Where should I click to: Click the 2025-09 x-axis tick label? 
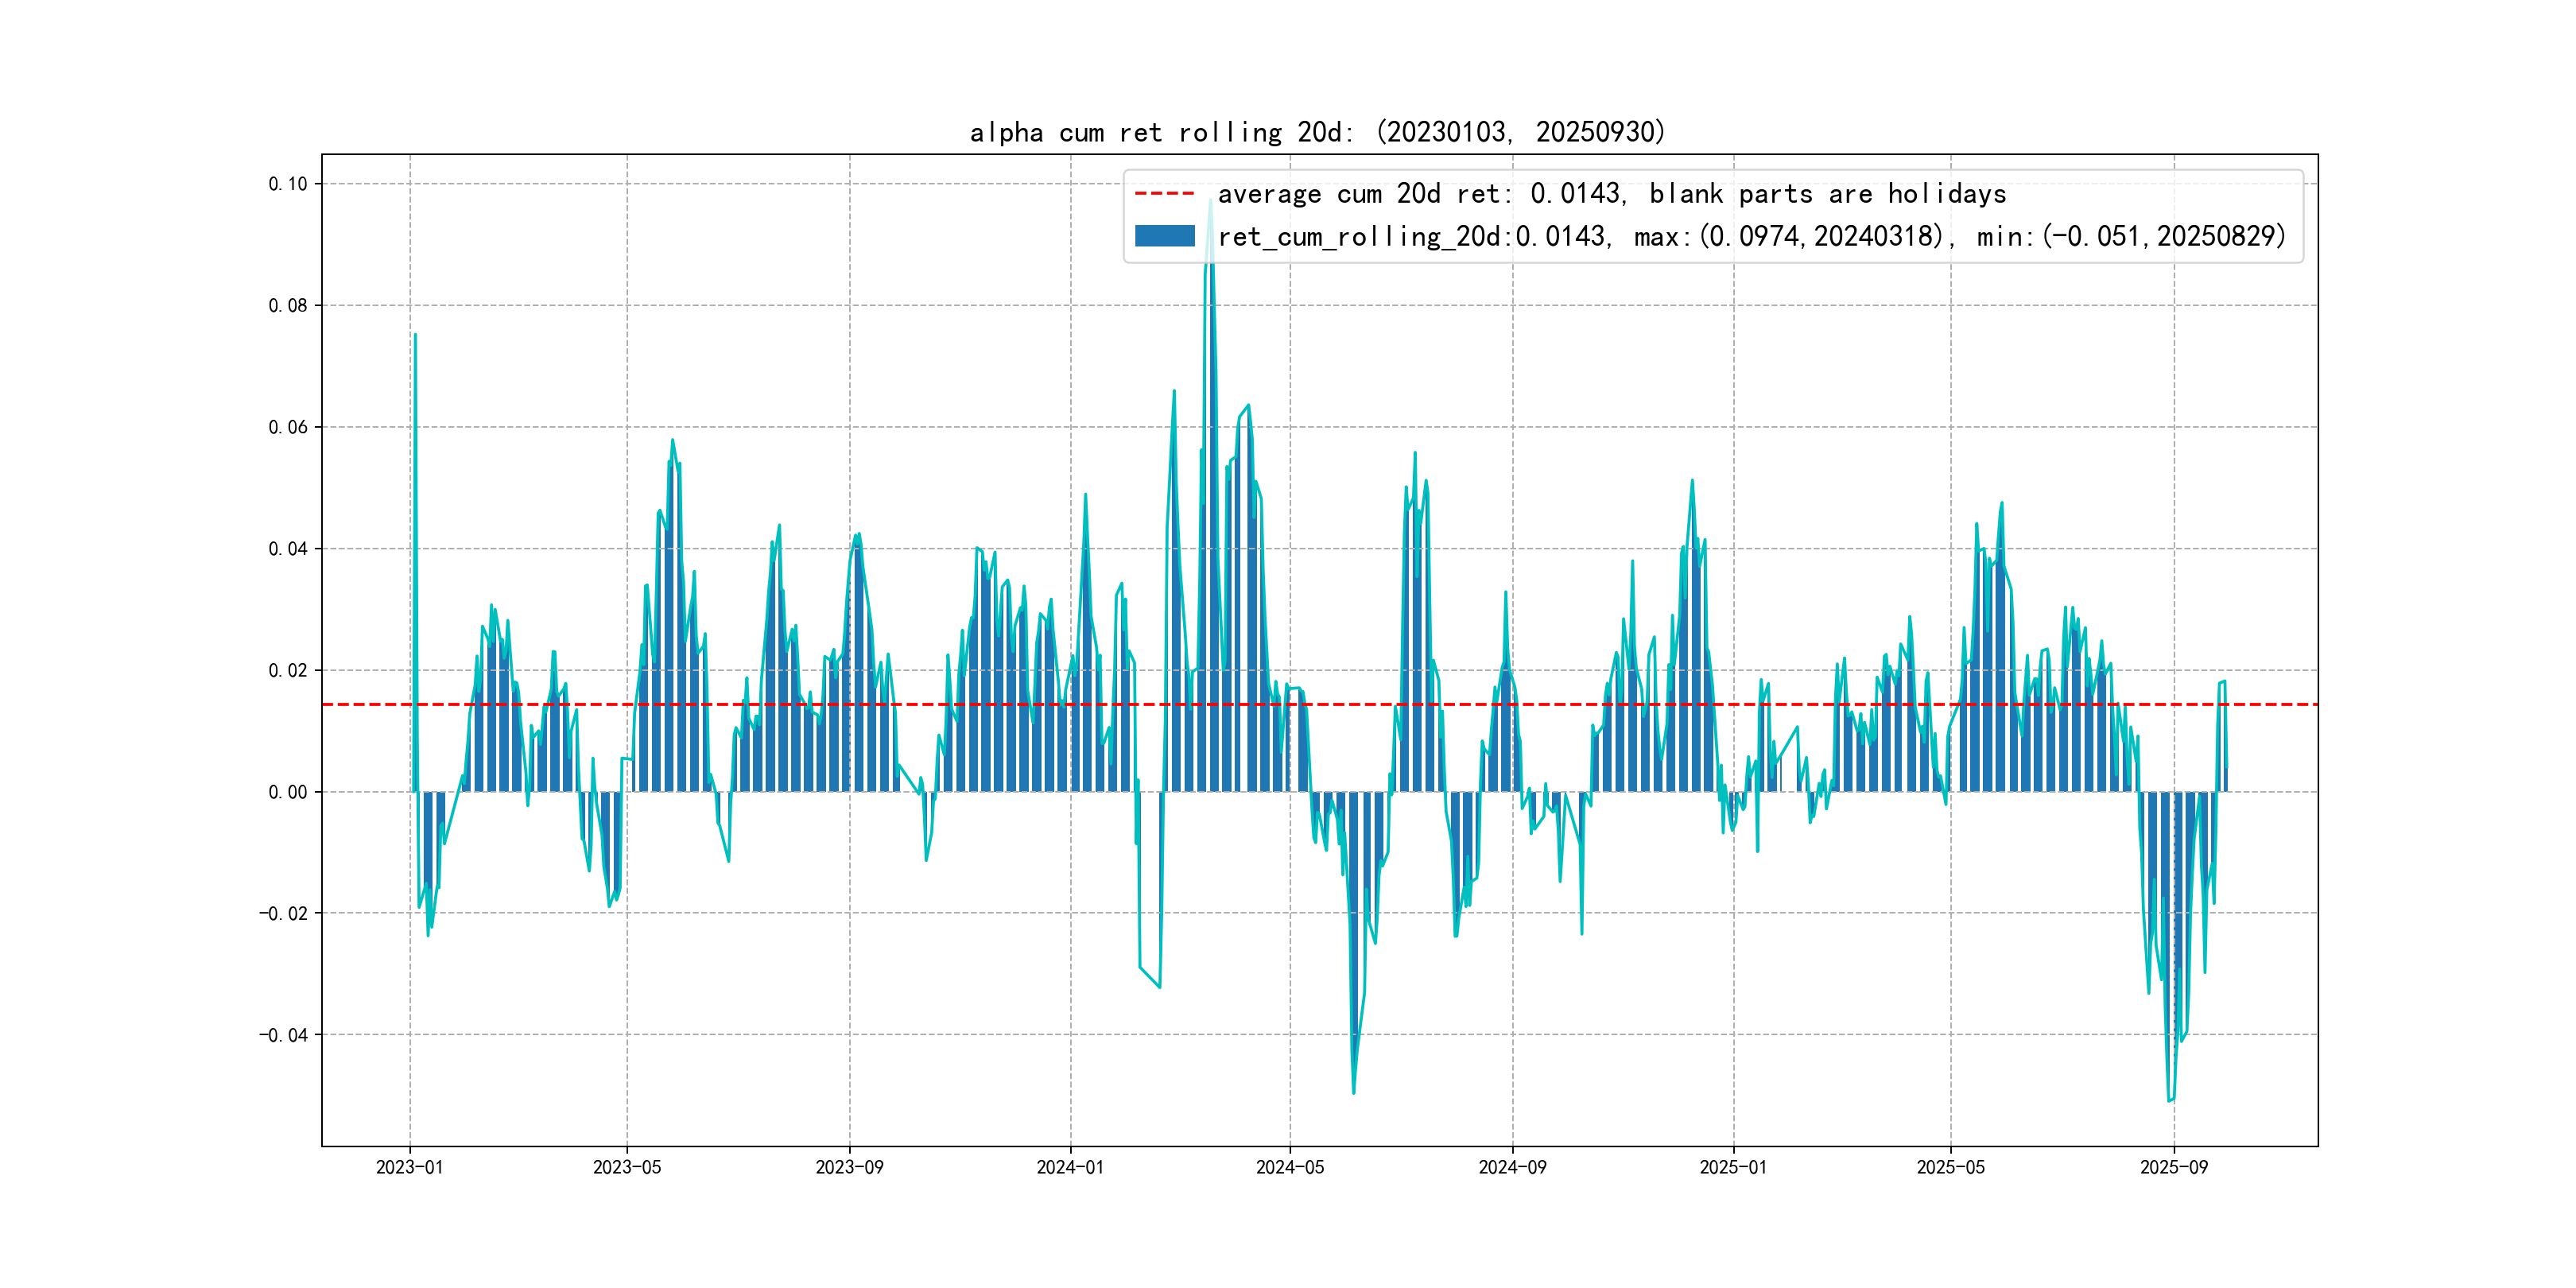[2174, 1167]
